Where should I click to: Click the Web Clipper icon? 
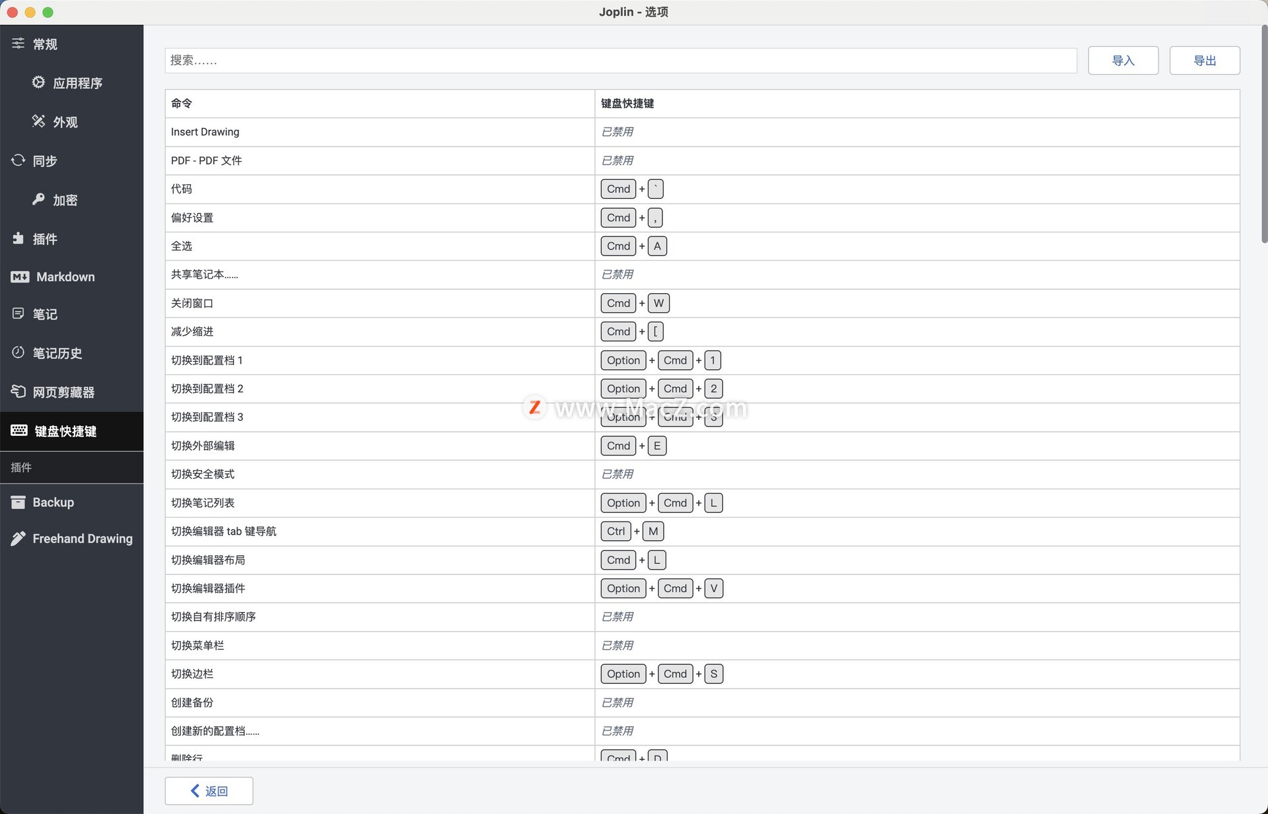tap(18, 391)
